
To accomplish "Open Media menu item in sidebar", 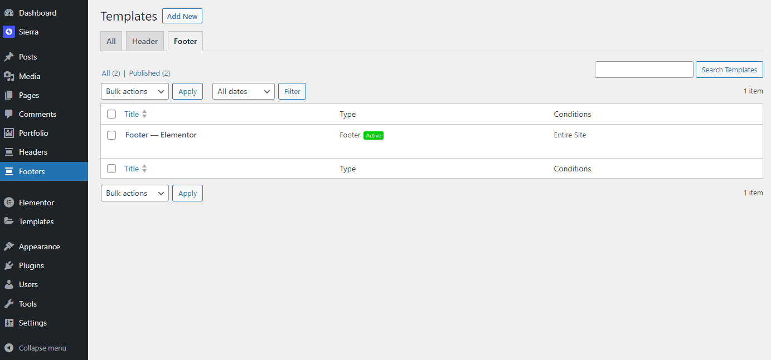I will (x=44, y=76).
